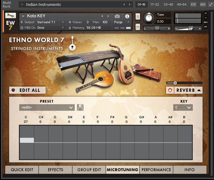The height and width of the screenshot is (180, 214).
Task: Go to previous instrument preset arrow
Action: coord(102,16)
